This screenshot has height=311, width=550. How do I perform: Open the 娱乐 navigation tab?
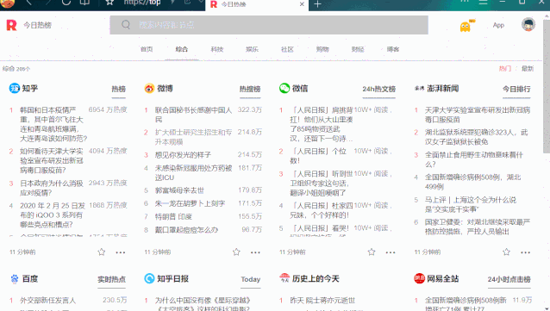[x=252, y=49]
